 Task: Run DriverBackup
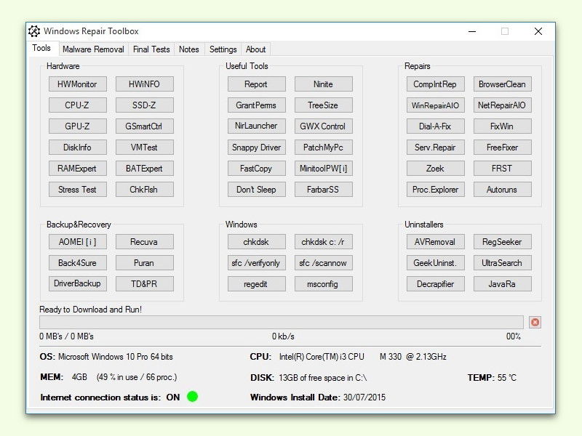click(x=77, y=283)
